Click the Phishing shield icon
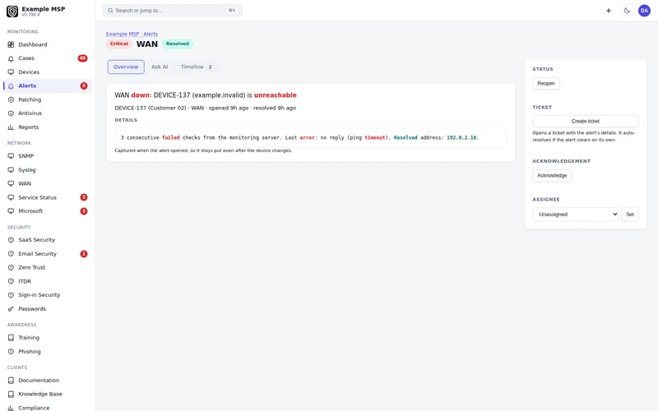Viewport: 658px width, 411px height. tap(11, 352)
